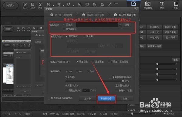Screen dimensions: 182x117
Task: Expand the crop dropdown arrow
Action: [64, 5]
